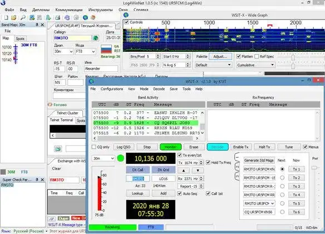Image resolution: width=325 pixels, height=234 pixels.
Task: Open the Decode menu
Action: 159,89
